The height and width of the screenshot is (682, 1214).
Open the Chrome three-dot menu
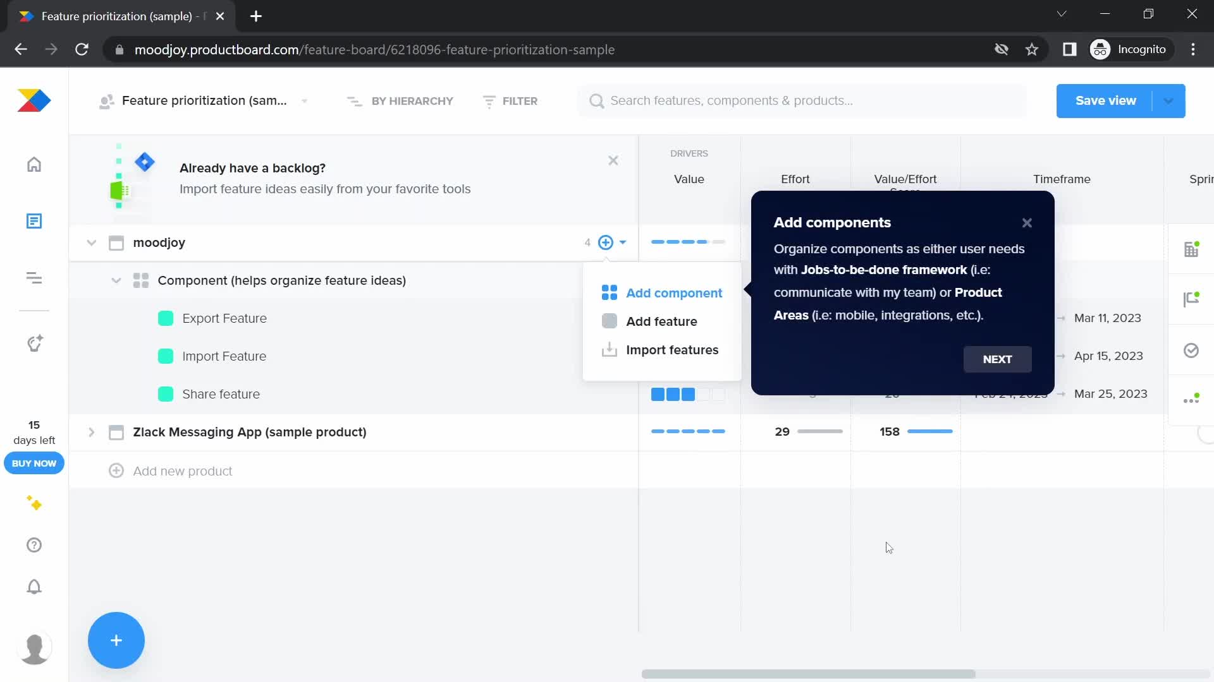[x=1193, y=49]
